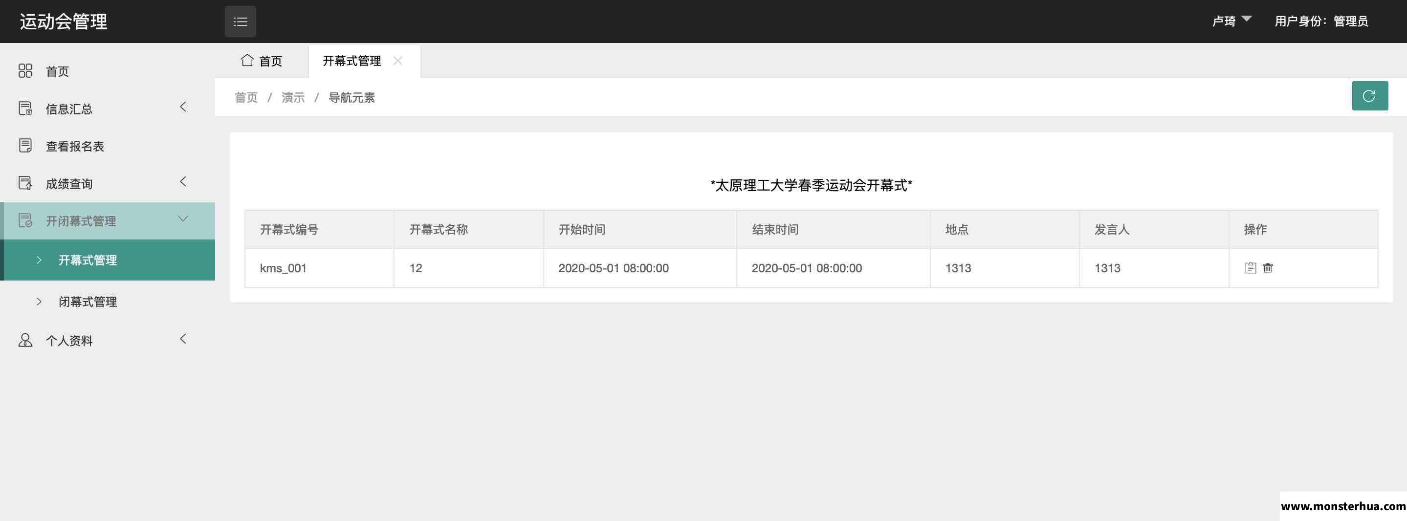The height and width of the screenshot is (521, 1407).
Task: Click the 成绩查询 sidebar icon
Action: pos(25,183)
